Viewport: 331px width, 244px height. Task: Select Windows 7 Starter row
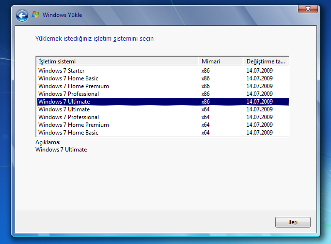point(163,70)
